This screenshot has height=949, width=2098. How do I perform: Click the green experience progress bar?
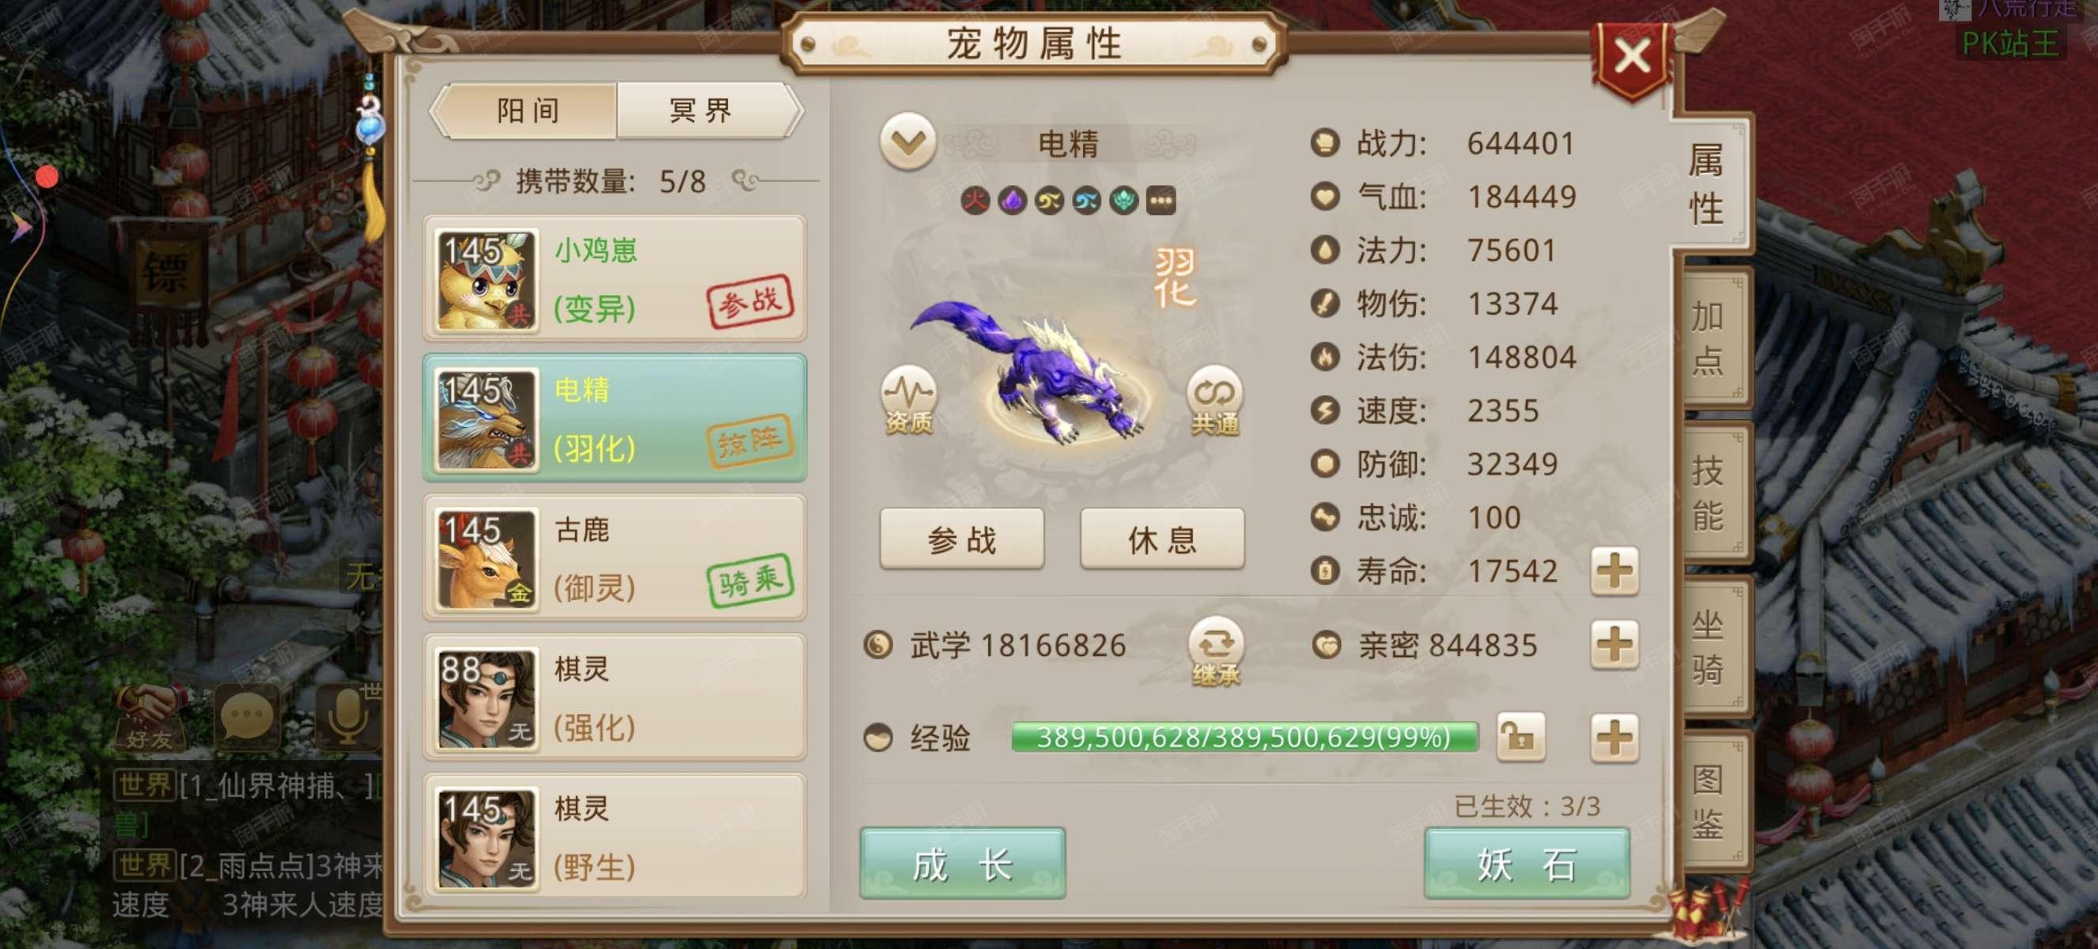1244,737
